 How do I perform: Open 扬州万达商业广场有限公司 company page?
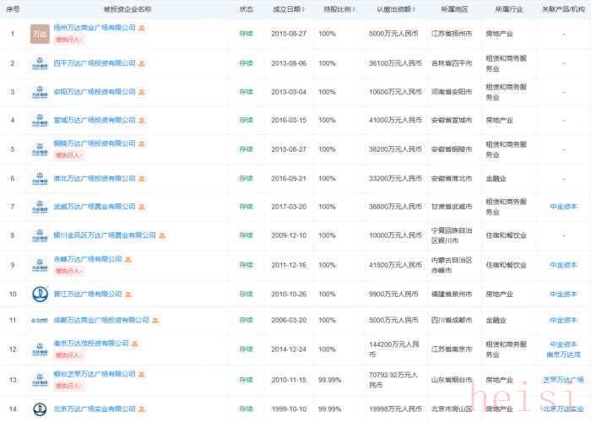pyautogui.click(x=95, y=28)
